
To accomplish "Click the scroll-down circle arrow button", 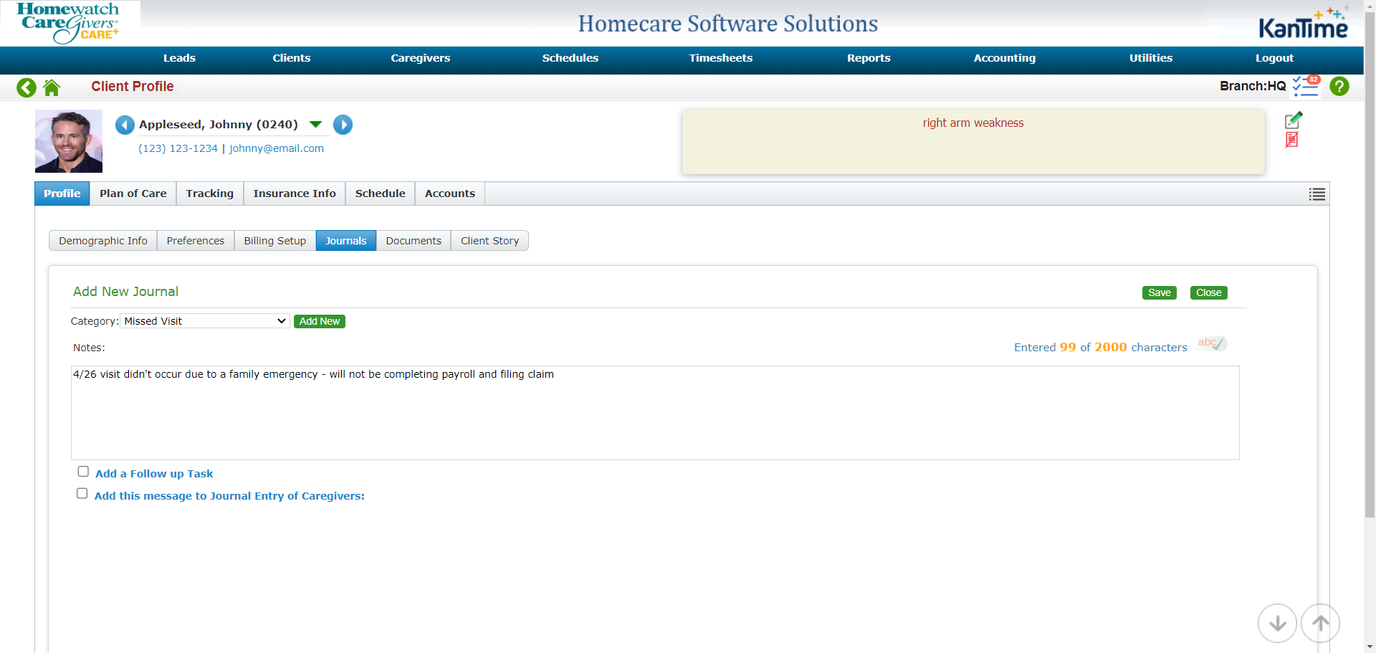I will 1276,623.
